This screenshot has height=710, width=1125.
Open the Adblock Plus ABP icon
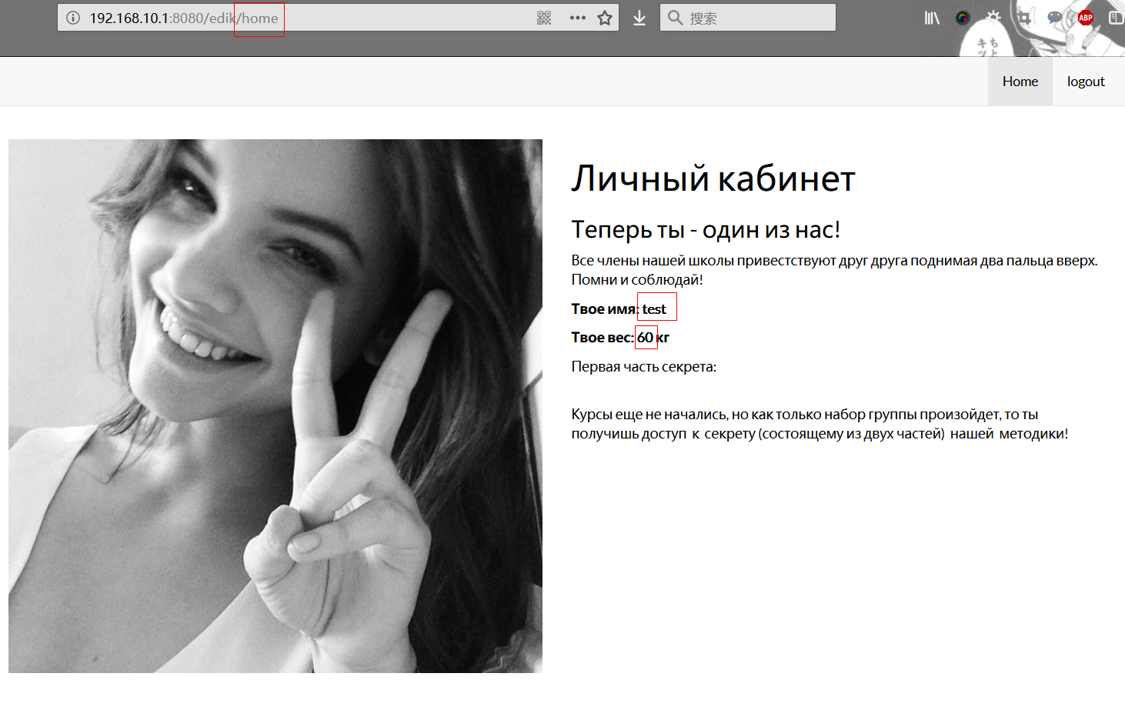point(1086,18)
